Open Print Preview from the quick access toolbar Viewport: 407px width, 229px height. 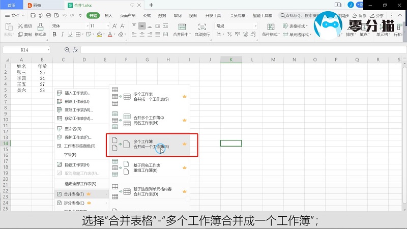(56, 16)
